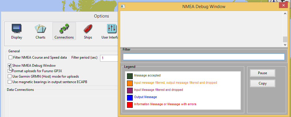The width and height of the screenshot is (291, 117).
Task: Click the Filter period seconds field
Action: pyautogui.click(x=109, y=58)
